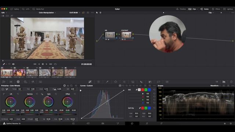Open the Sizing palette icon

click(x=159, y=82)
